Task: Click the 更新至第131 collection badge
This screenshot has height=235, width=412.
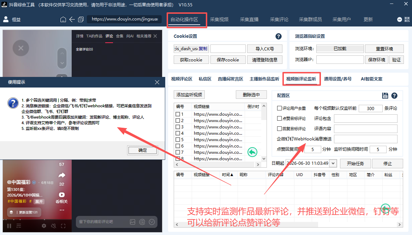Action: [x=24, y=212]
